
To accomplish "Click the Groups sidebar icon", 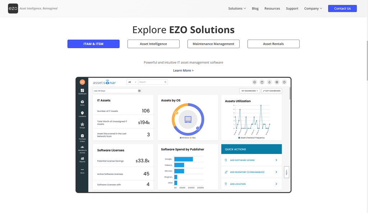I will [82, 125].
